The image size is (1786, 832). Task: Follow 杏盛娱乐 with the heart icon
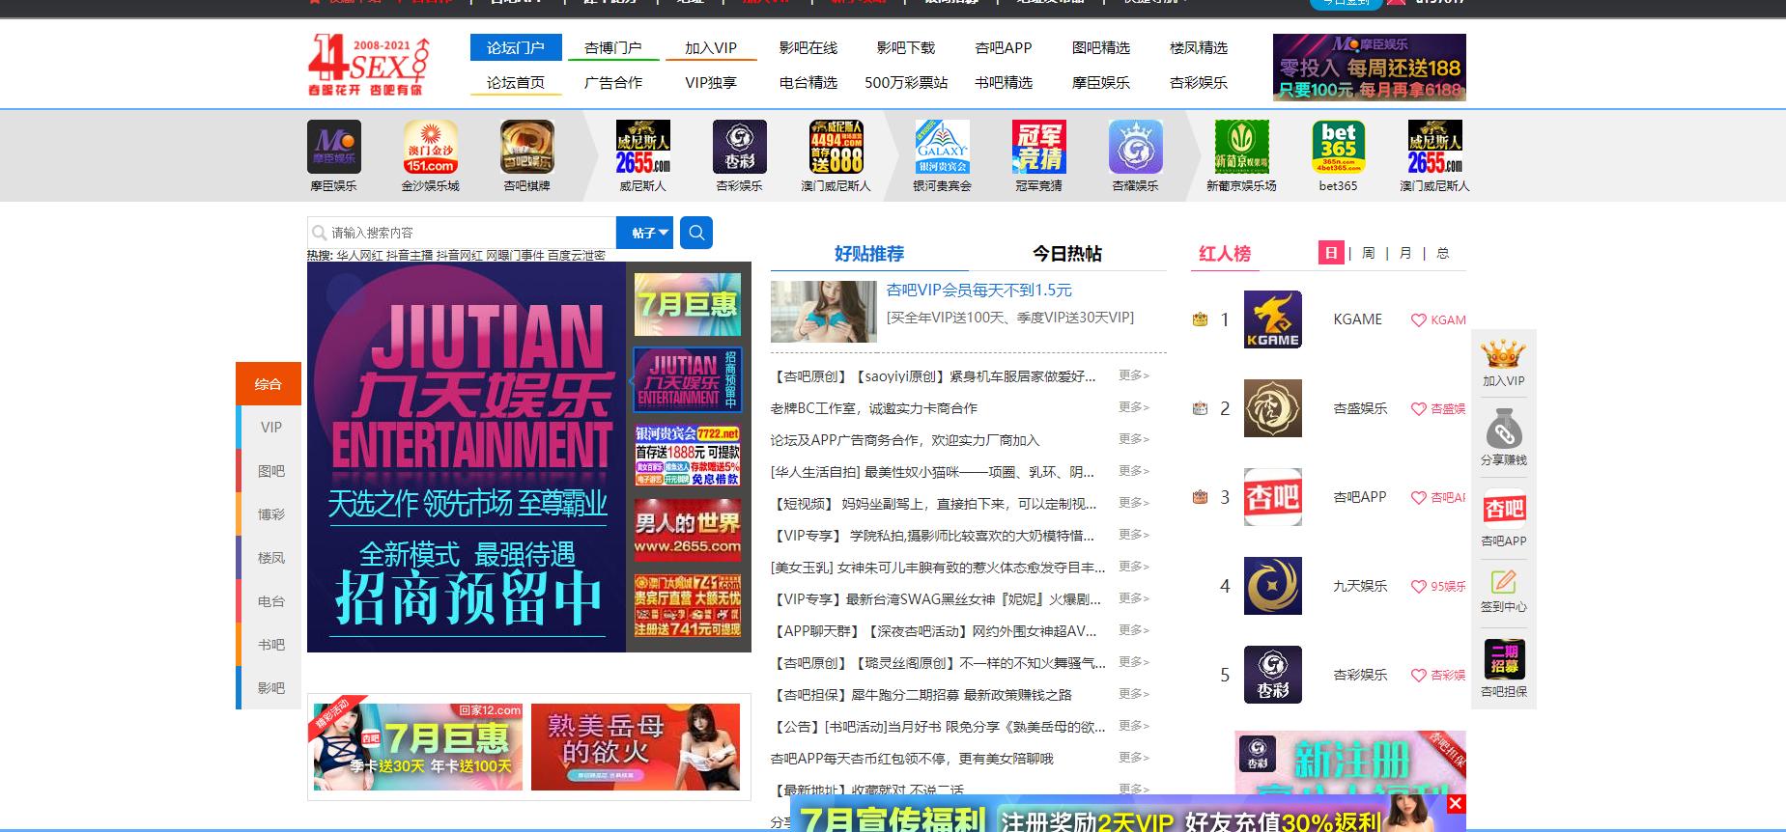pyautogui.click(x=1418, y=409)
